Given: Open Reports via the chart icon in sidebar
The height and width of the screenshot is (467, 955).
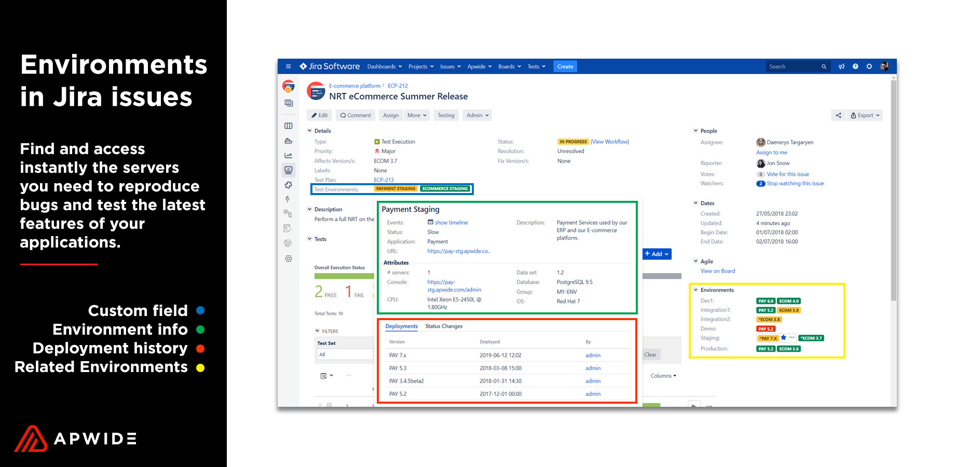Looking at the screenshot, I should click(x=289, y=155).
